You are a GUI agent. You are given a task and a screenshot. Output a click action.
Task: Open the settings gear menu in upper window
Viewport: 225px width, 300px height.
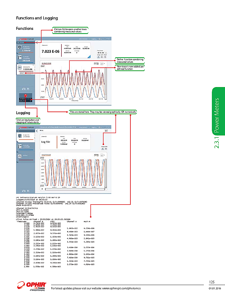[x=100, y=39]
